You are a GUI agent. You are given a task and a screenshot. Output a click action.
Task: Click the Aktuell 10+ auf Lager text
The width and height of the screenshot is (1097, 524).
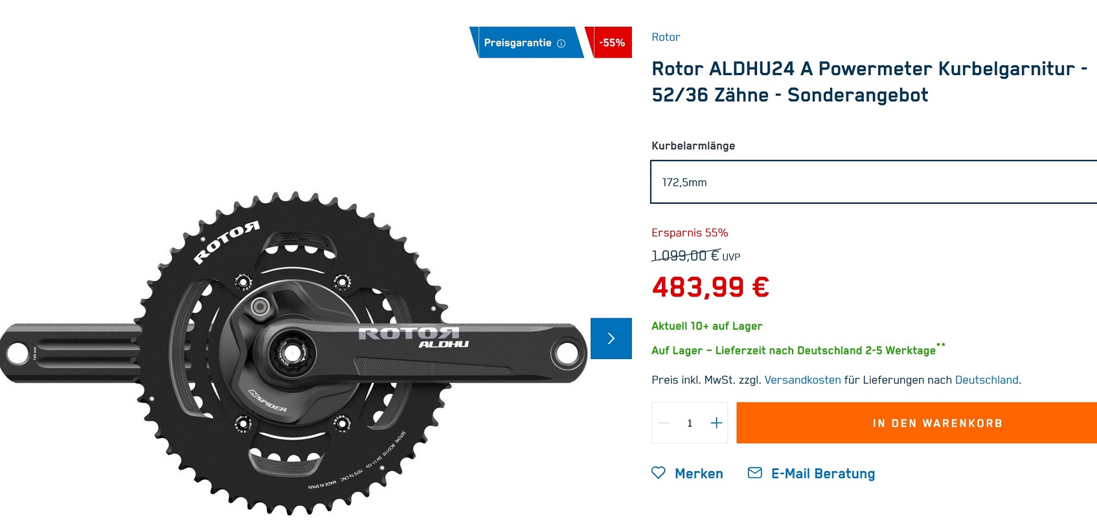(x=707, y=326)
